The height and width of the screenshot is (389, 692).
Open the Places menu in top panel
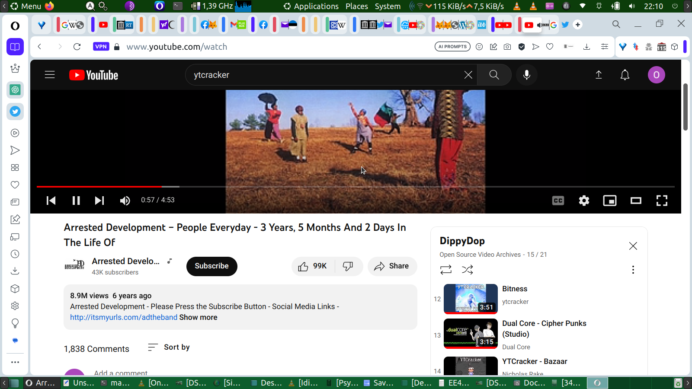[357, 6]
